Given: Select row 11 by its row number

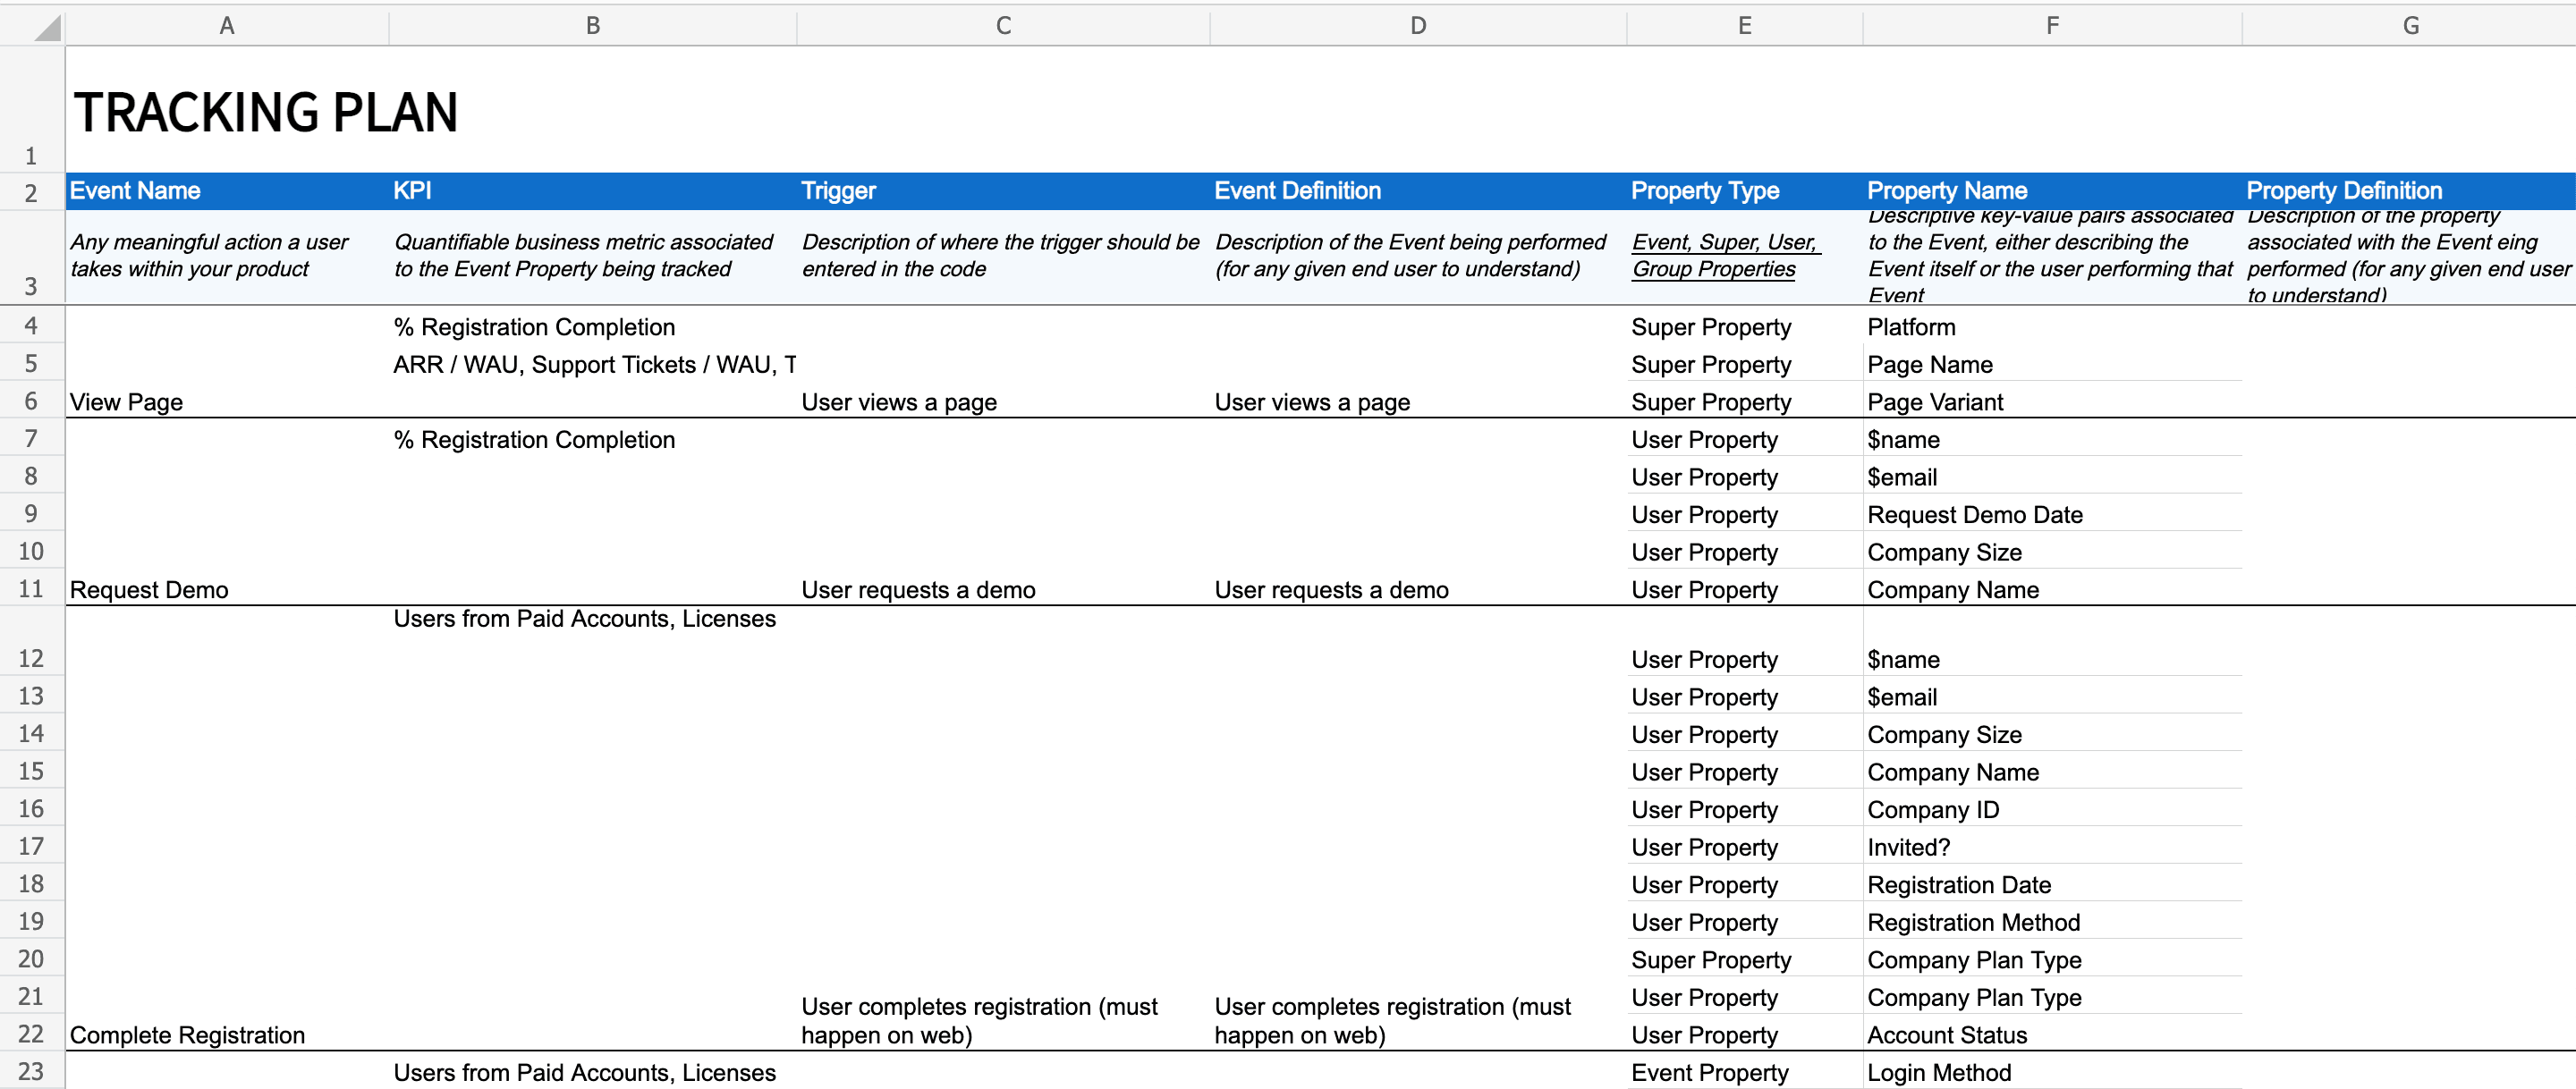Looking at the screenshot, I should coord(31,588).
